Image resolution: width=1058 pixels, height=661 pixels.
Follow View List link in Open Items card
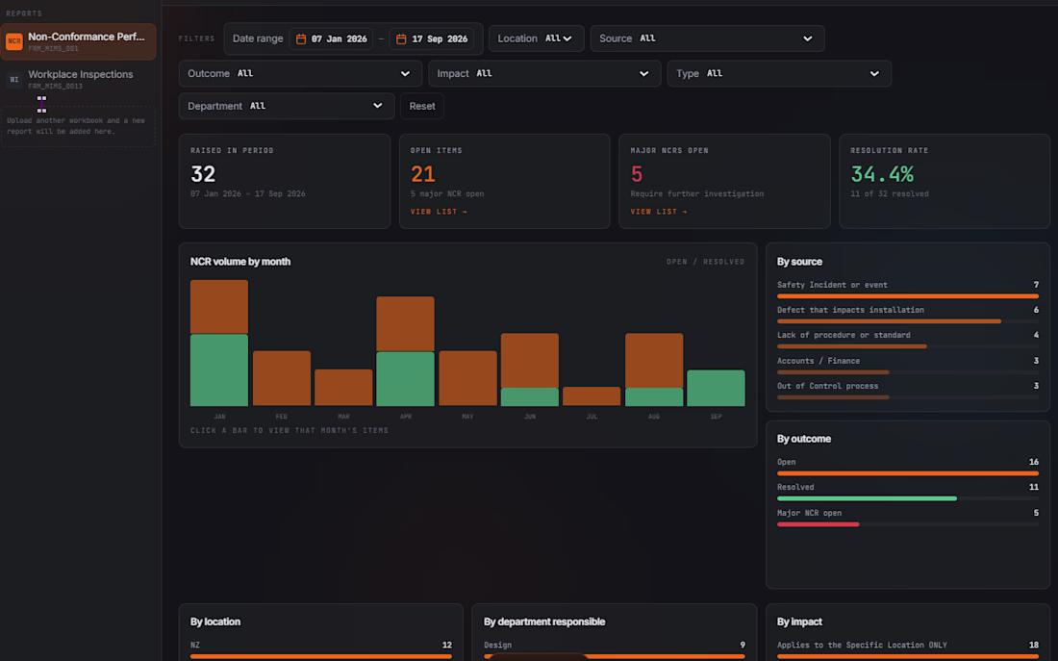click(x=439, y=212)
